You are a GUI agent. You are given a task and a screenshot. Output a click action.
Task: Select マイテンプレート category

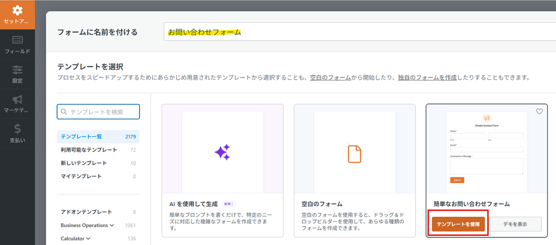[x=98, y=176]
